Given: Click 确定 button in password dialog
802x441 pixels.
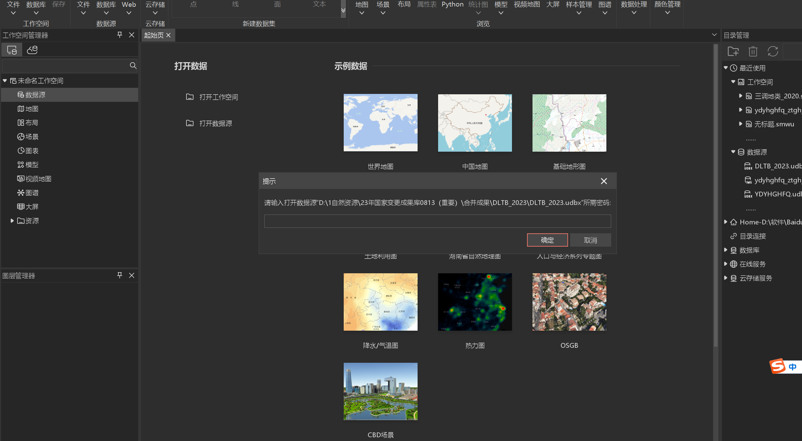Looking at the screenshot, I should pos(547,240).
